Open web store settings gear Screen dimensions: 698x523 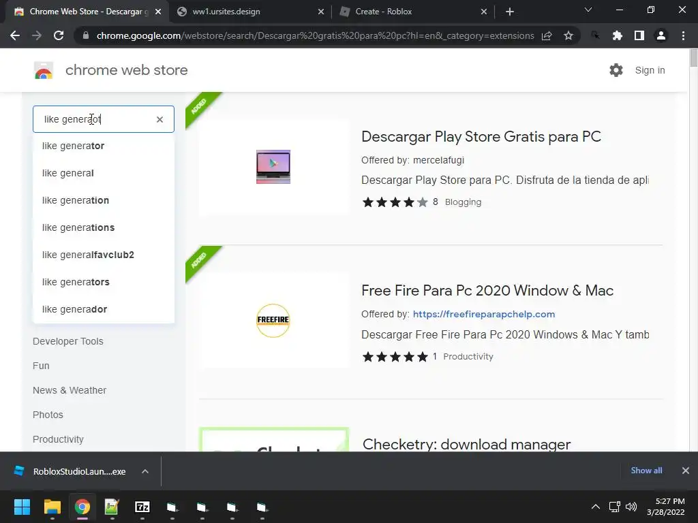616,70
